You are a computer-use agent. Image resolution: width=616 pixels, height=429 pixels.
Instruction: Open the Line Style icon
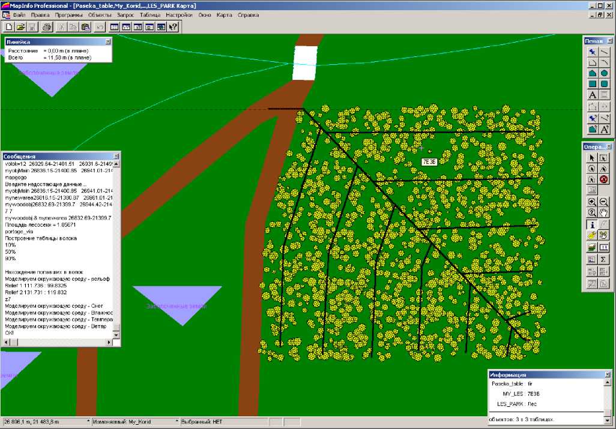click(x=604, y=118)
